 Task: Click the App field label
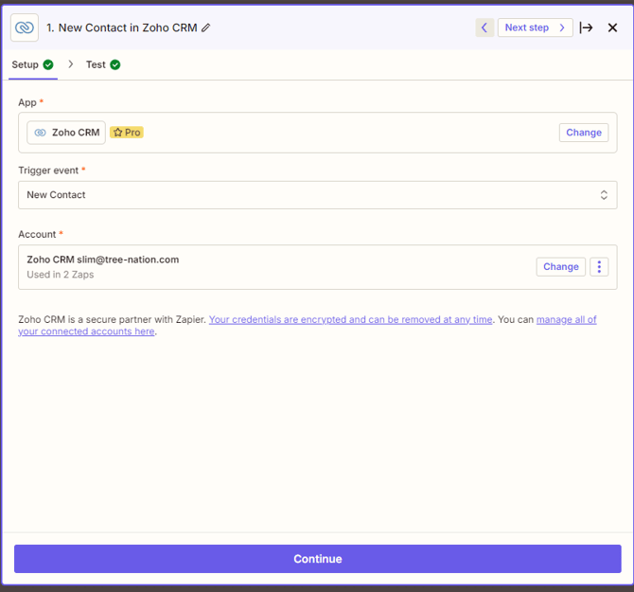coord(27,102)
